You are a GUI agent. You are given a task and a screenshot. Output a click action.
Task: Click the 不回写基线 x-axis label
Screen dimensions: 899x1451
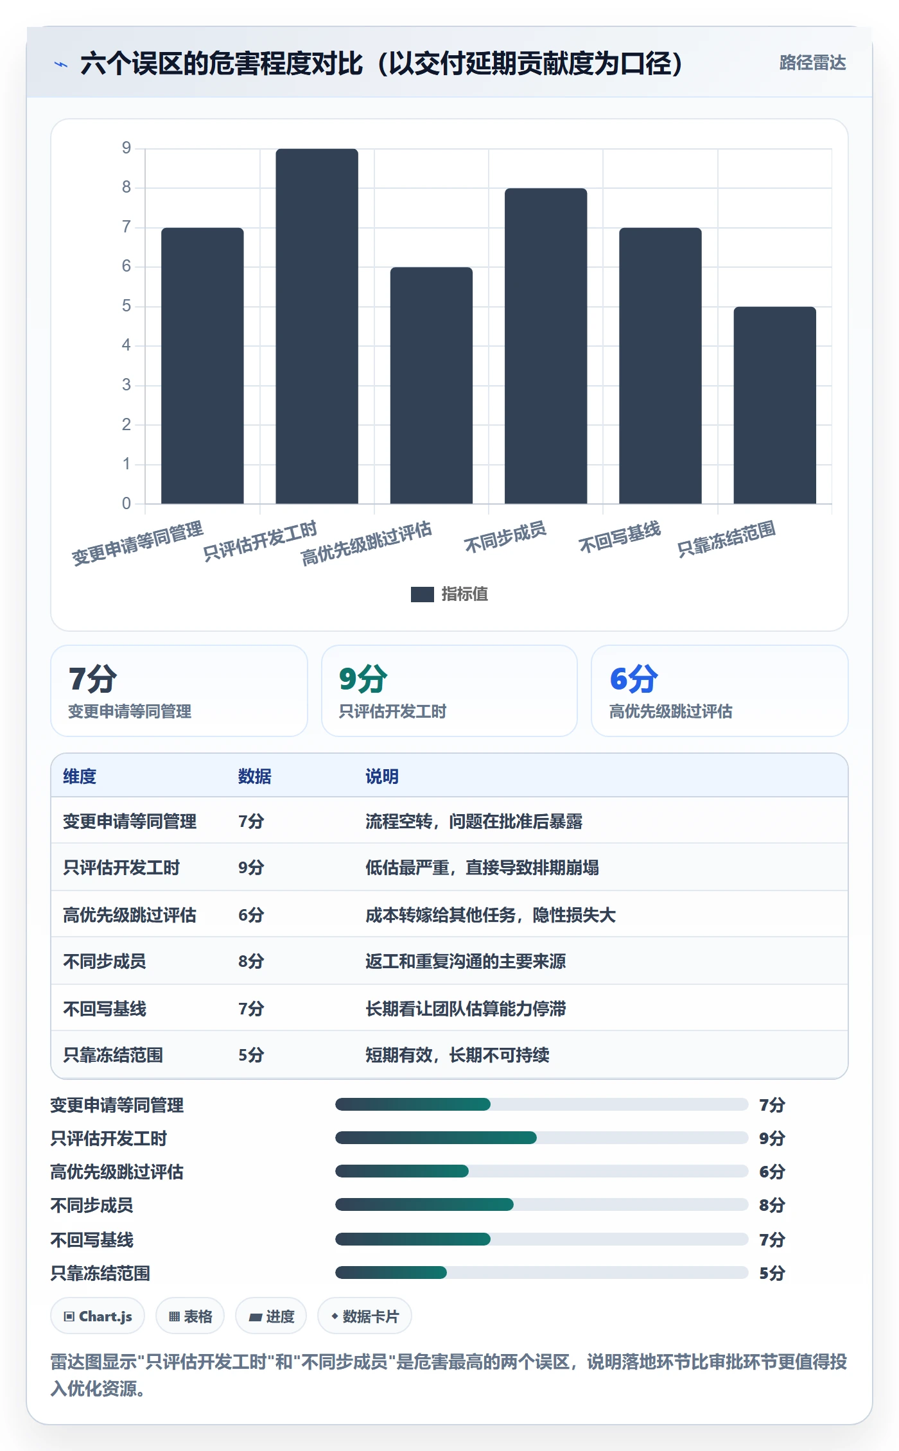pyautogui.click(x=619, y=537)
